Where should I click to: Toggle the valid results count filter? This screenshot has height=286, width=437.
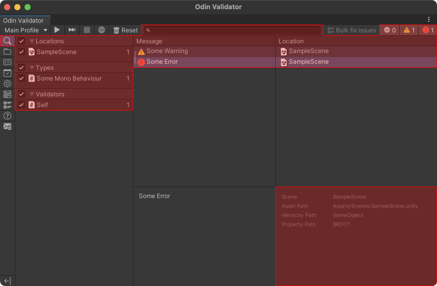coord(390,30)
